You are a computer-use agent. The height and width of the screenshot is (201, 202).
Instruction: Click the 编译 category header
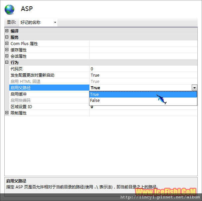[x=15, y=31]
